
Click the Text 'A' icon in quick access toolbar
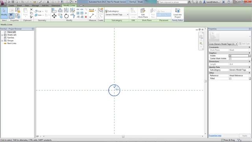pos(48,2)
